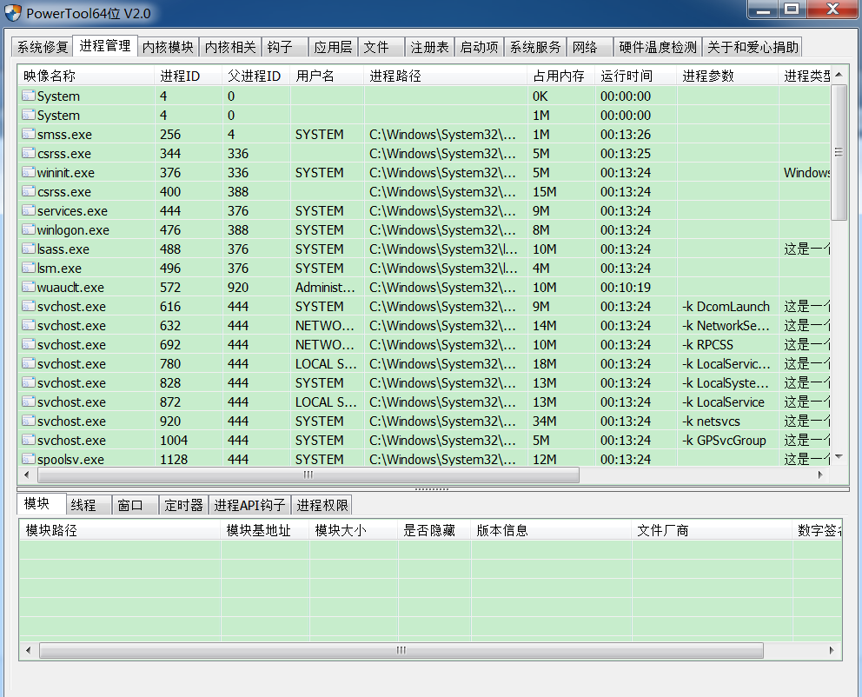Click the 模块基地址 column header
This screenshot has width=862, height=697.
point(266,530)
